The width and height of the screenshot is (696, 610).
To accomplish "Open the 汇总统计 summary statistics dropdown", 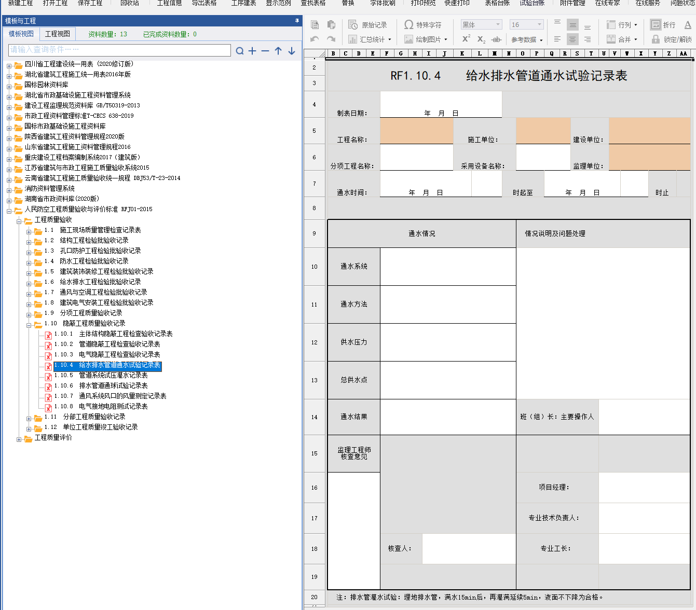I will pos(370,39).
